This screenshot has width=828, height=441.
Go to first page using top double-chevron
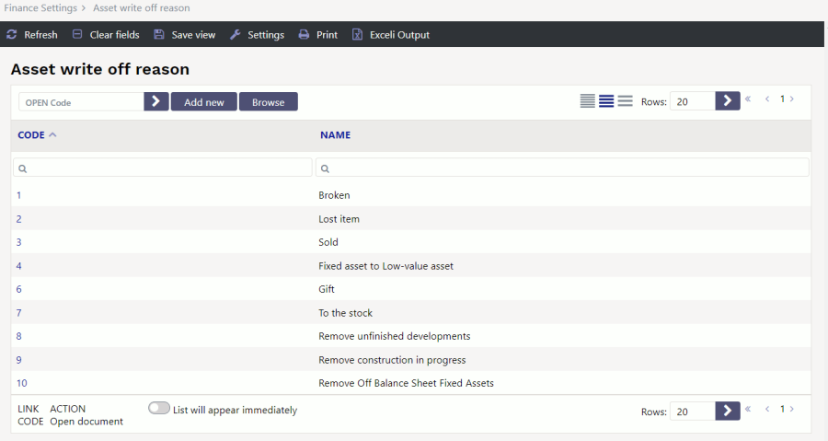pos(748,99)
